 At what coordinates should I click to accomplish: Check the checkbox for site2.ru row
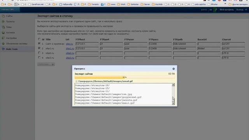(x=39, y=53)
